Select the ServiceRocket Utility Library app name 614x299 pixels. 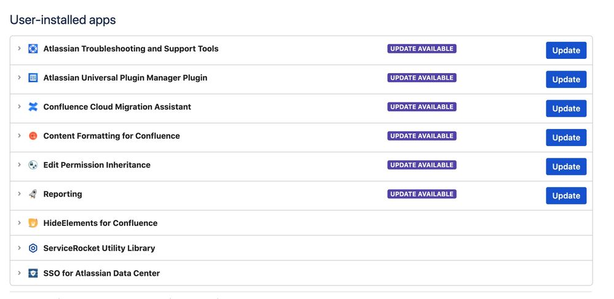click(x=99, y=249)
